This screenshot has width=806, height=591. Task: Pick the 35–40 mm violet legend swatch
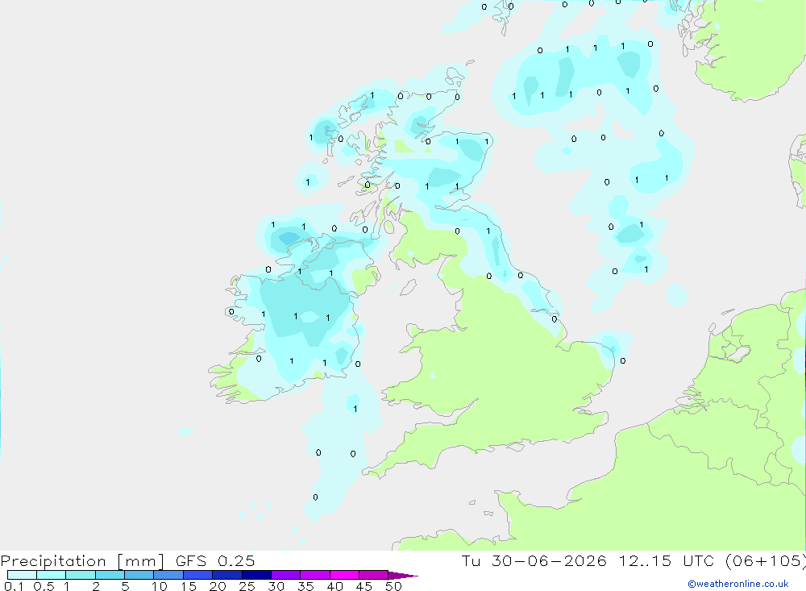tap(315, 575)
